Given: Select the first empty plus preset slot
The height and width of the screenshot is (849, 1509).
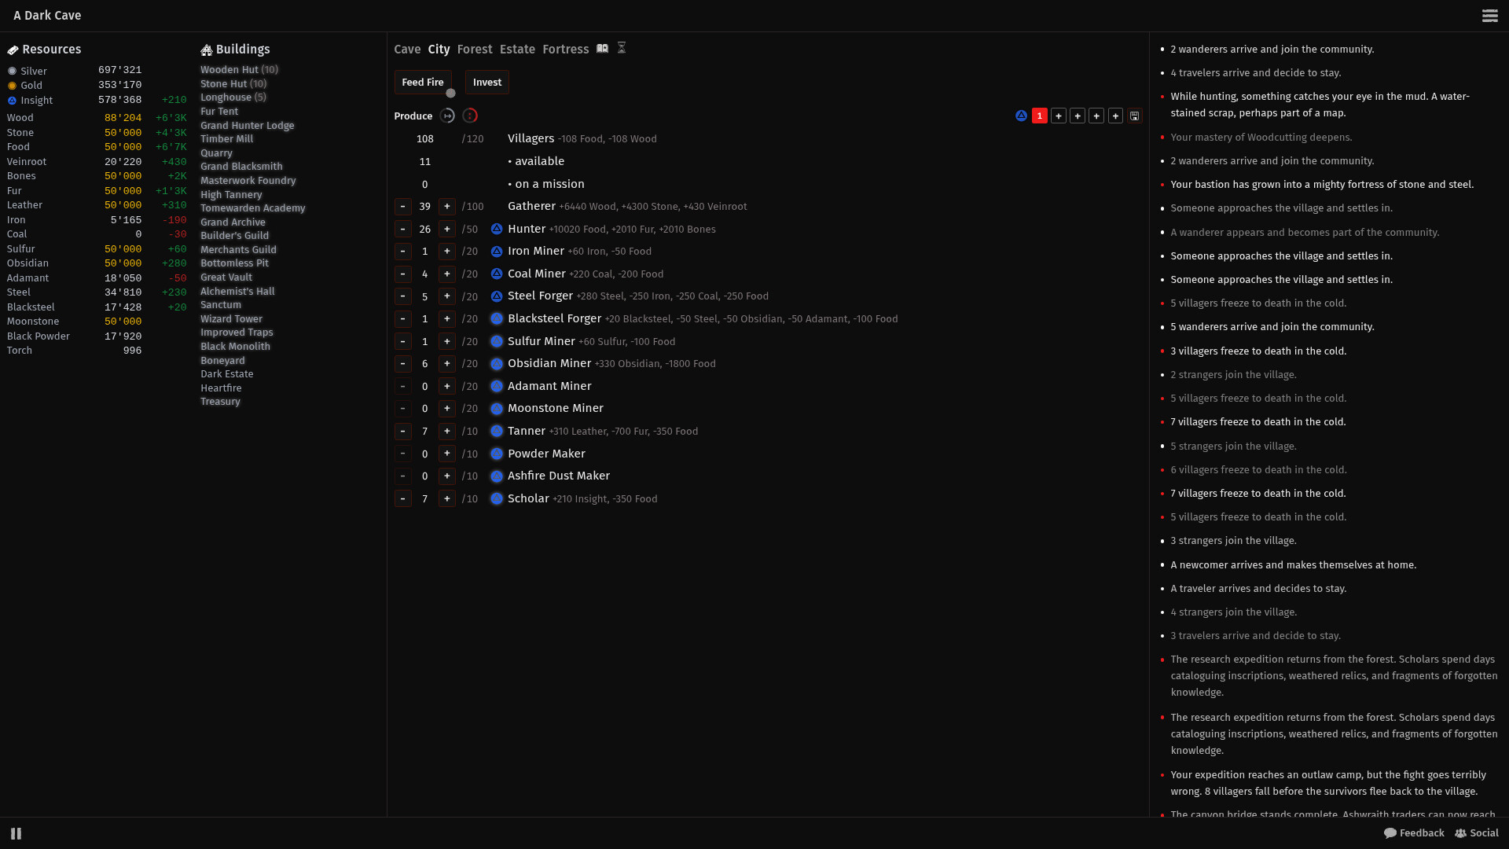Looking at the screenshot, I should (x=1059, y=116).
